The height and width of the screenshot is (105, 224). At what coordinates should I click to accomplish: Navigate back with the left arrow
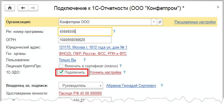click(23, 8)
